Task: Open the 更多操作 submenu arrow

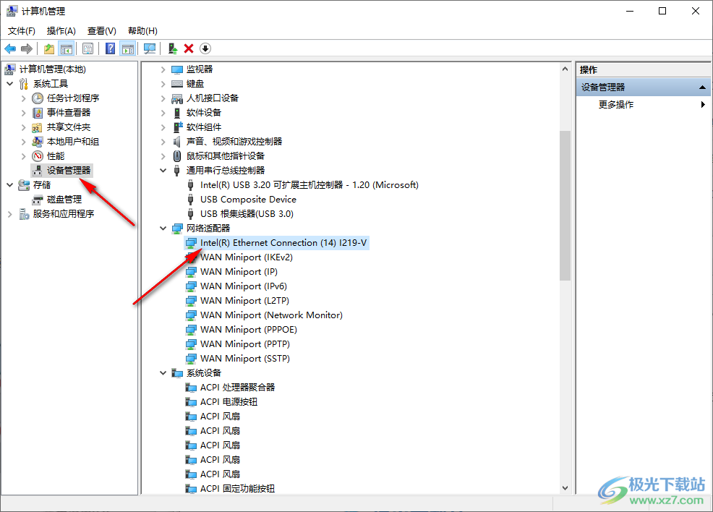Action: [x=703, y=105]
